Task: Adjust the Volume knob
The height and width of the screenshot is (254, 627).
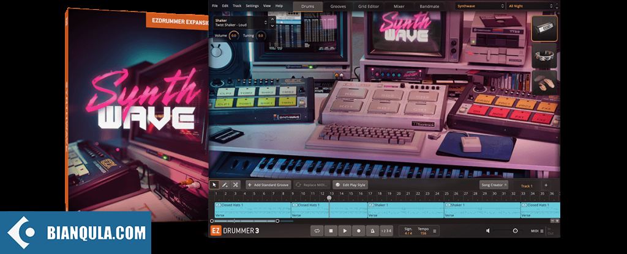Action: click(x=233, y=36)
